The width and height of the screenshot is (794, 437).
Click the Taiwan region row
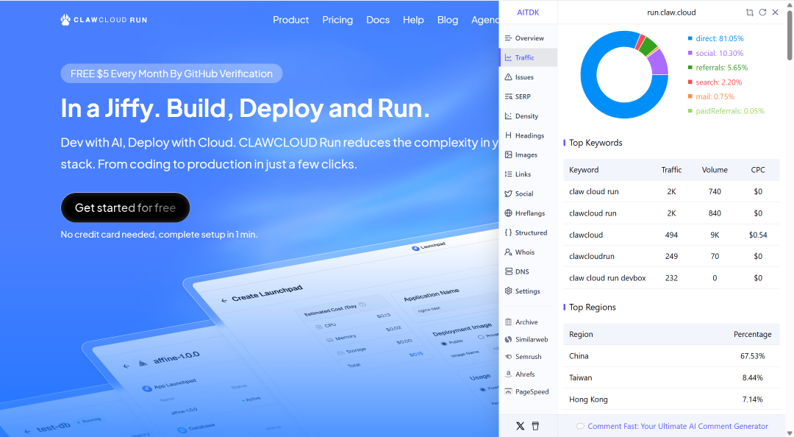click(671, 377)
